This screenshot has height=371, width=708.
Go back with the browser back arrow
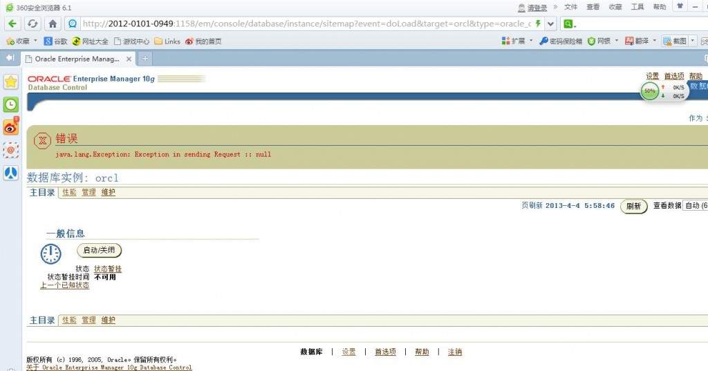pos(12,23)
